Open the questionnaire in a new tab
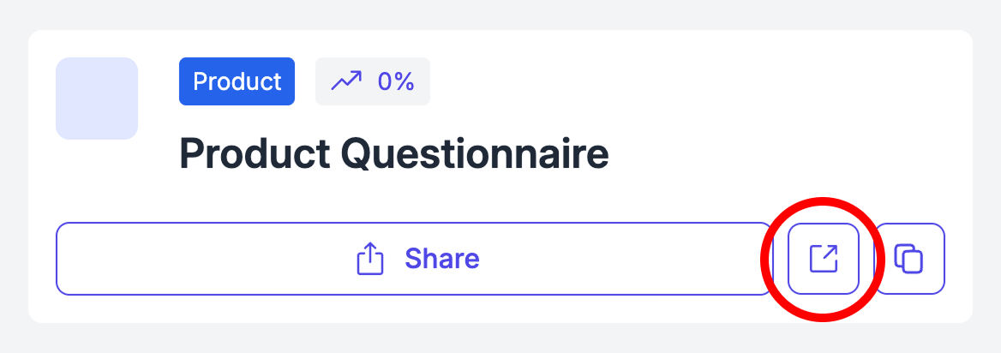 [x=824, y=259]
